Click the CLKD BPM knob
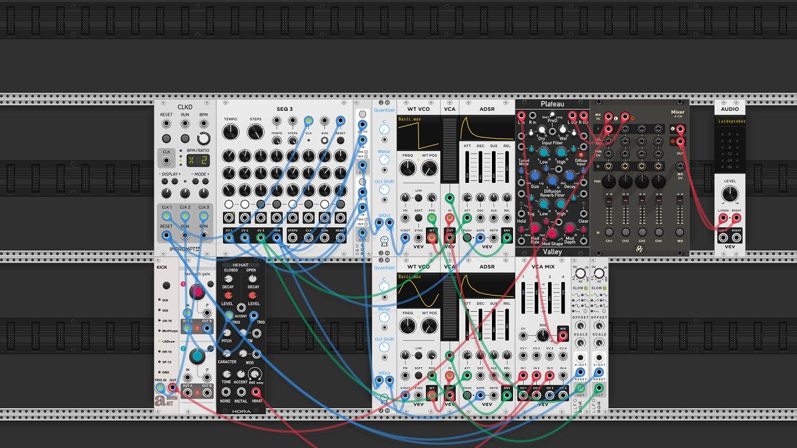 click(204, 139)
